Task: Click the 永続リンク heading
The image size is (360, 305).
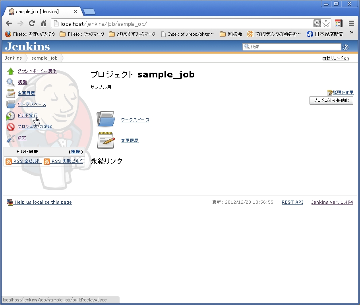Action: (107, 161)
